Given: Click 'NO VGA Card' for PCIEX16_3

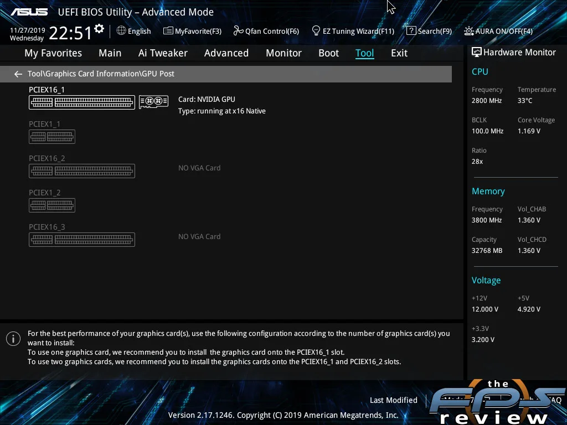Looking at the screenshot, I should coord(199,237).
